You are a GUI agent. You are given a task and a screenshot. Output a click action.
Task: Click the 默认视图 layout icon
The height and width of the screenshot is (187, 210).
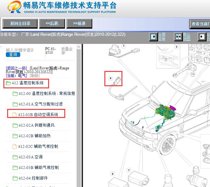coord(178,37)
